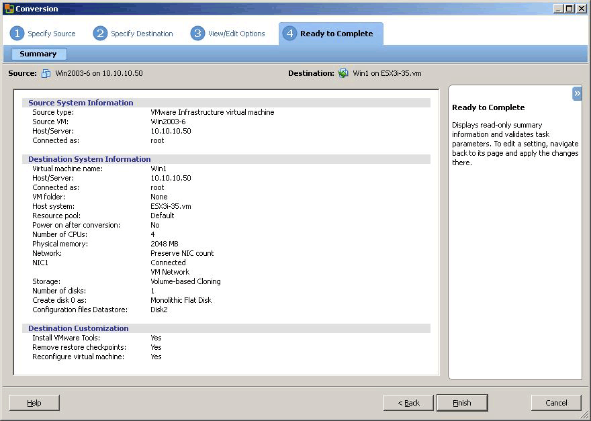Click Source label 'Win2003-6 on 10.10.10.50'

[x=99, y=73]
